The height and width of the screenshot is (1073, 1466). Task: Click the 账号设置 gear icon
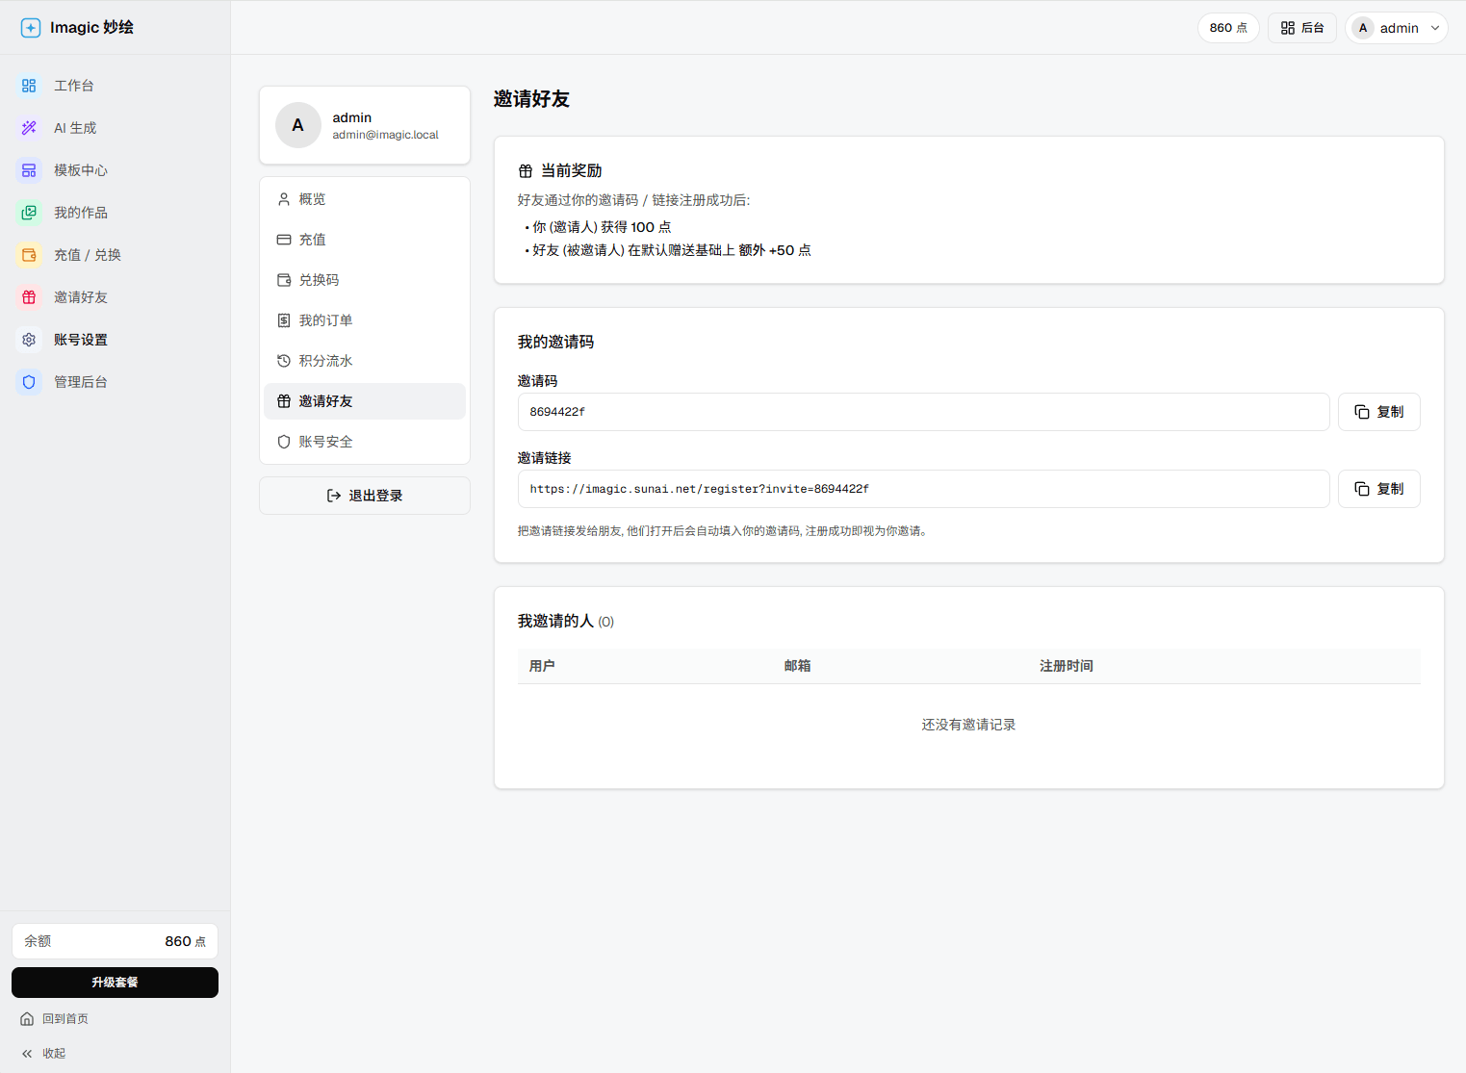tap(29, 340)
